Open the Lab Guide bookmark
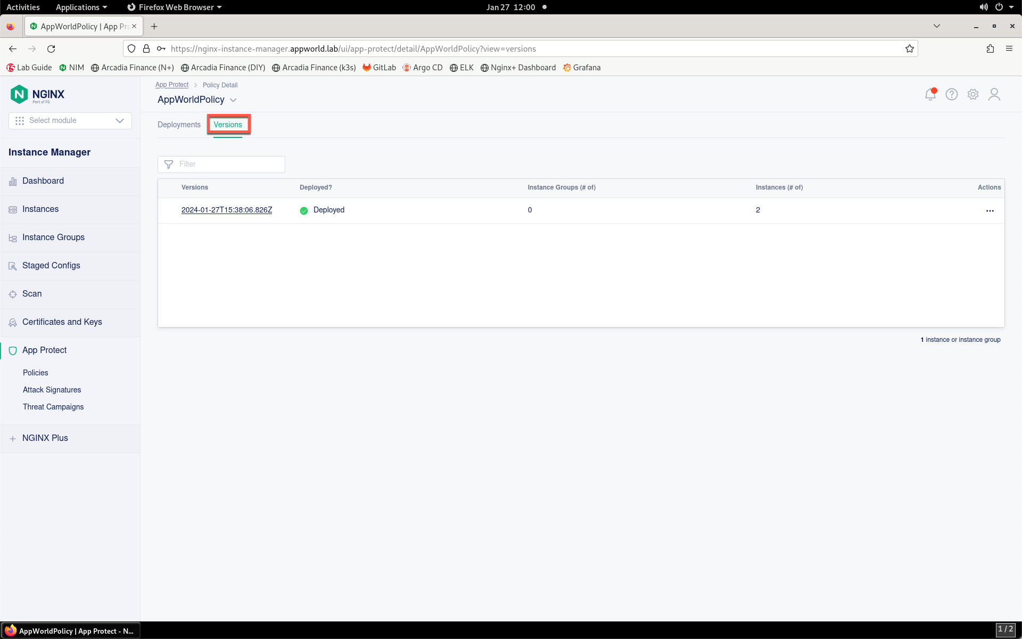 [29, 68]
